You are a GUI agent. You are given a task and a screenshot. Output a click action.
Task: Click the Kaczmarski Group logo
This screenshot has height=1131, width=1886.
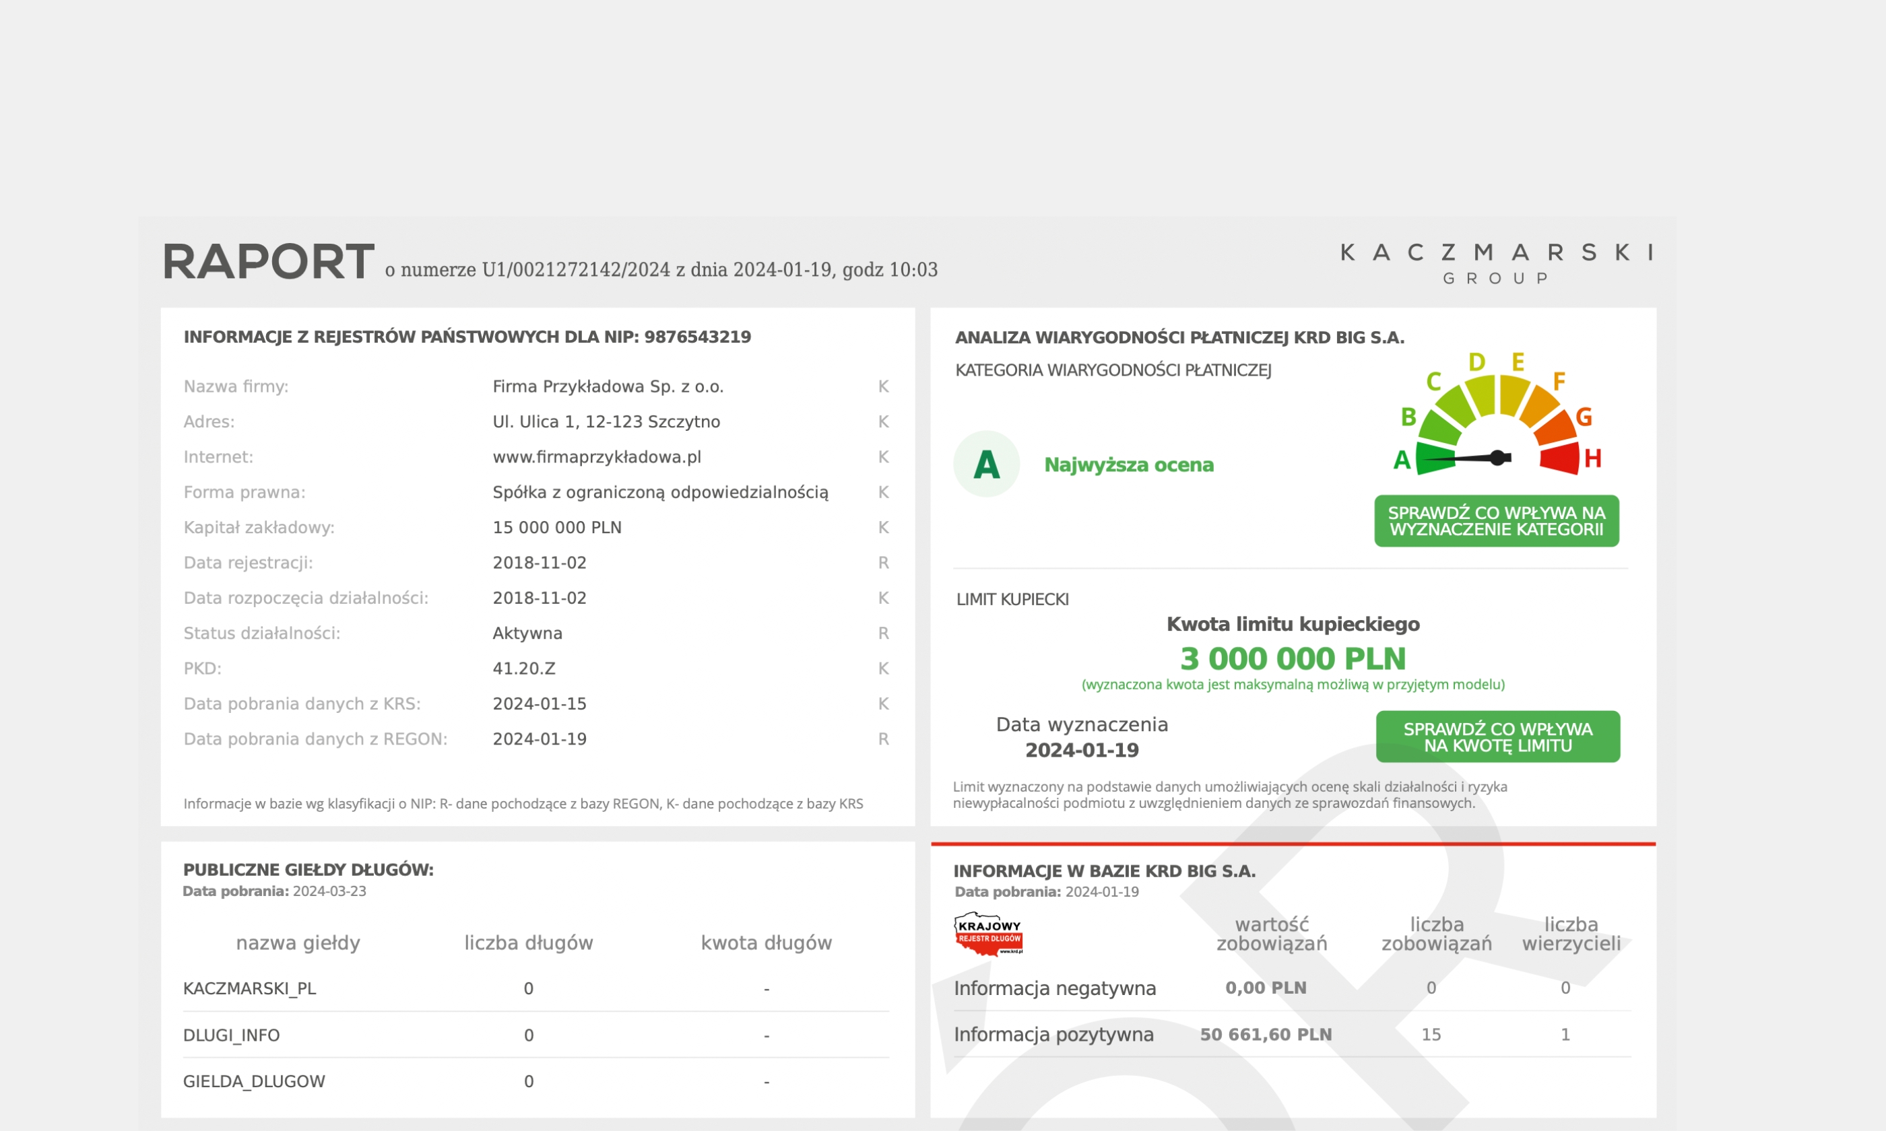pyautogui.click(x=1497, y=264)
